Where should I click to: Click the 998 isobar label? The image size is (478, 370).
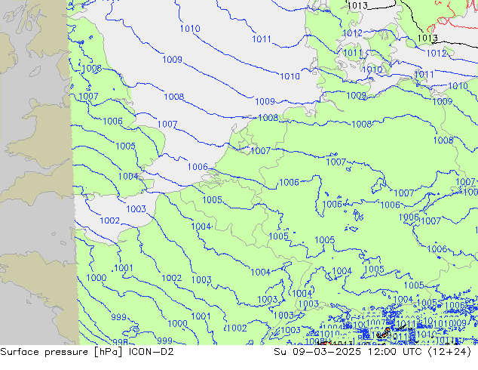coord(120,341)
